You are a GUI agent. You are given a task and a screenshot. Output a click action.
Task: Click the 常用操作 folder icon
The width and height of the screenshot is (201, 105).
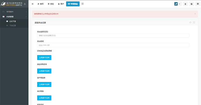(3, 12)
